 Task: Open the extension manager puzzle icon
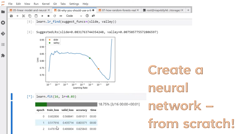coord(3,55)
